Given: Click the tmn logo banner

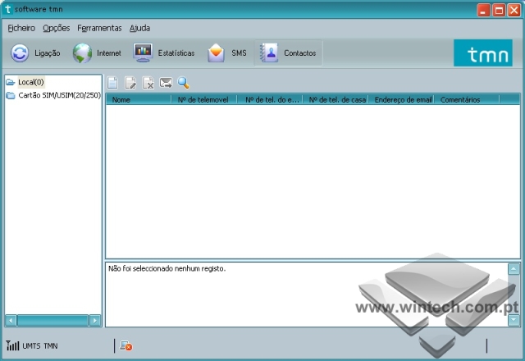Looking at the screenshot, I should 483,53.
